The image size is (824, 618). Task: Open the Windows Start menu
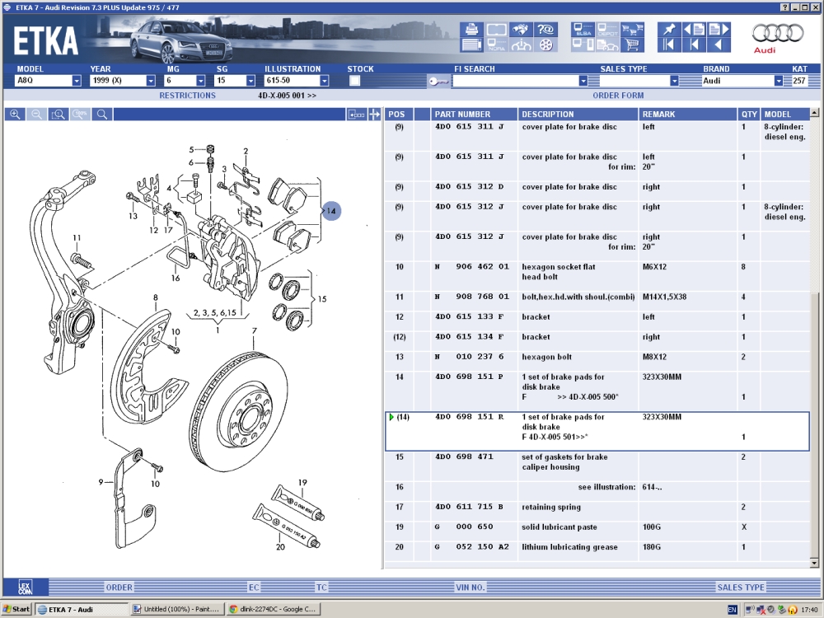[16, 609]
